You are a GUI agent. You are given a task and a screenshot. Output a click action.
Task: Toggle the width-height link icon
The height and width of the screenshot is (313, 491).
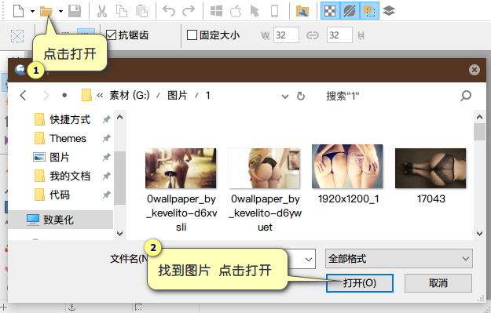click(313, 35)
